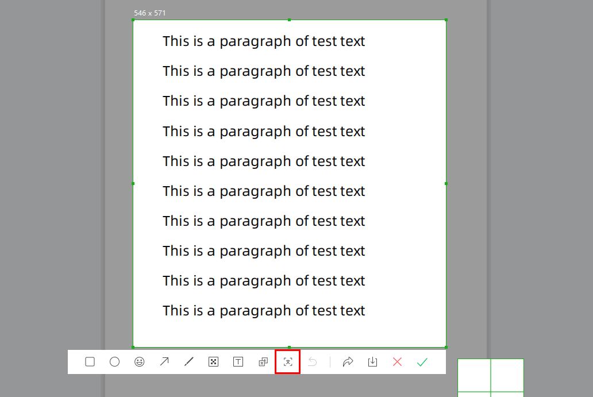The image size is (593, 397).
Task: Cancel the screenshot with the red X
Action: [397, 362]
